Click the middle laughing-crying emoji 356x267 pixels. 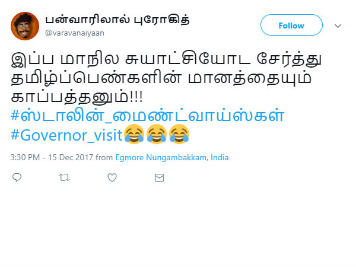[x=157, y=134]
